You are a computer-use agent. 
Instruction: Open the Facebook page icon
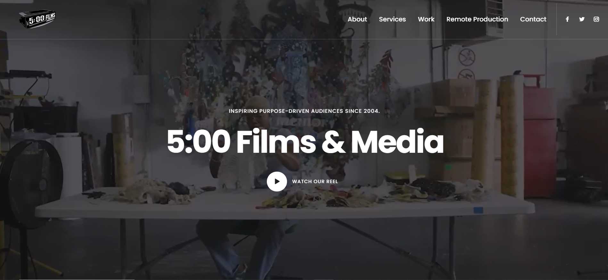(567, 19)
